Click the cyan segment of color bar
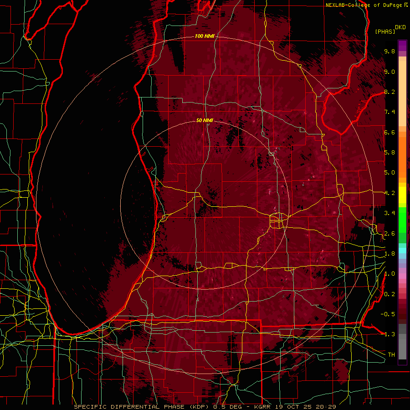Screen dimensions: 410x410 click(x=402, y=250)
